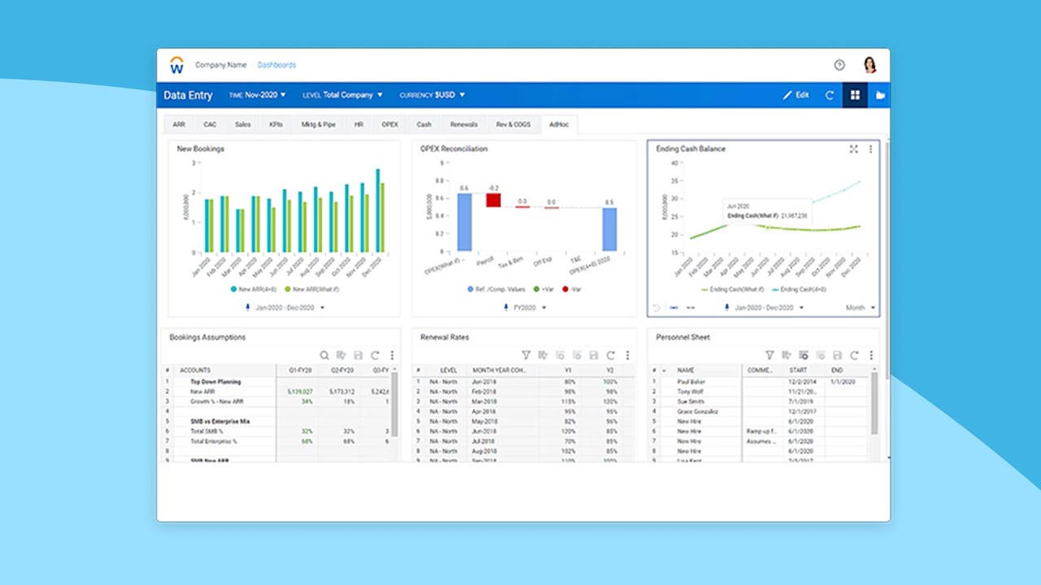This screenshot has height=585, width=1041.
Task: Open the help question mark icon
Action: pyautogui.click(x=839, y=65)
